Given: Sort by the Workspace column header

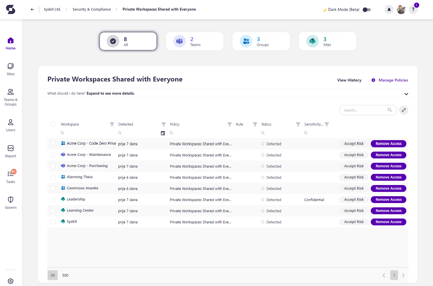Looking at the screenshot, I should pos(70,124).
